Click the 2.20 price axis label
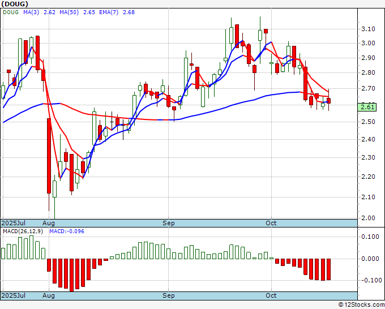385x309 pixels. [369, 177]
